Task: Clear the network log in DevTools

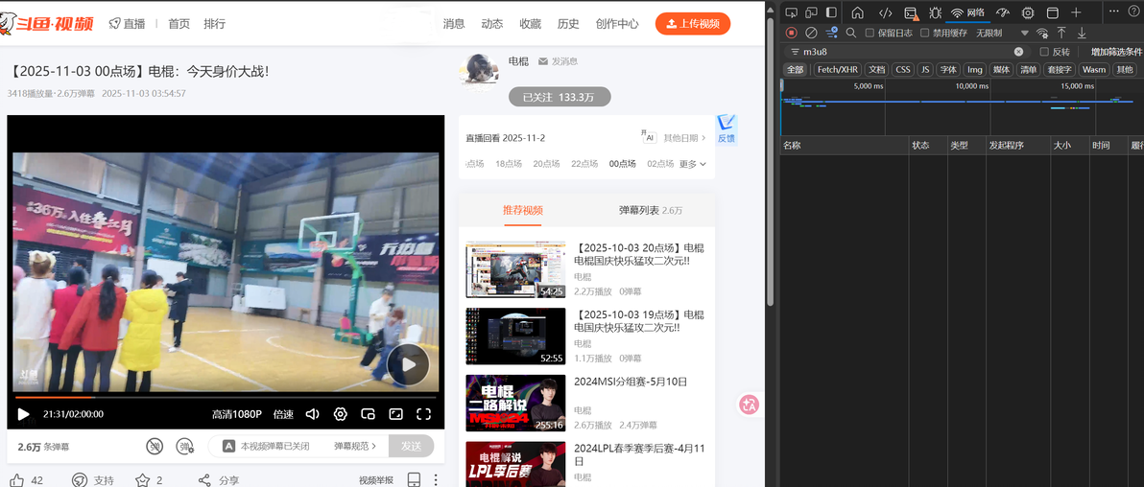Action: (811, 33)
